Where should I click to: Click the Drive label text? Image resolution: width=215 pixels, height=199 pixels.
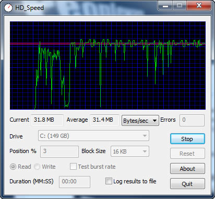click(16, 136)
